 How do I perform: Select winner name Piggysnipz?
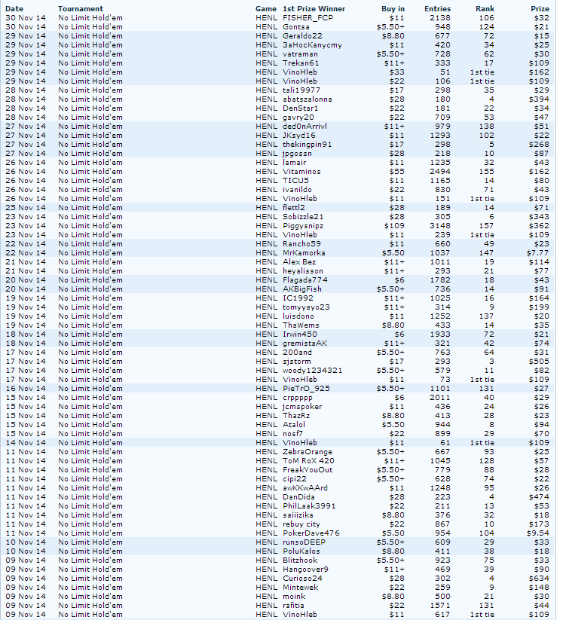303,226
